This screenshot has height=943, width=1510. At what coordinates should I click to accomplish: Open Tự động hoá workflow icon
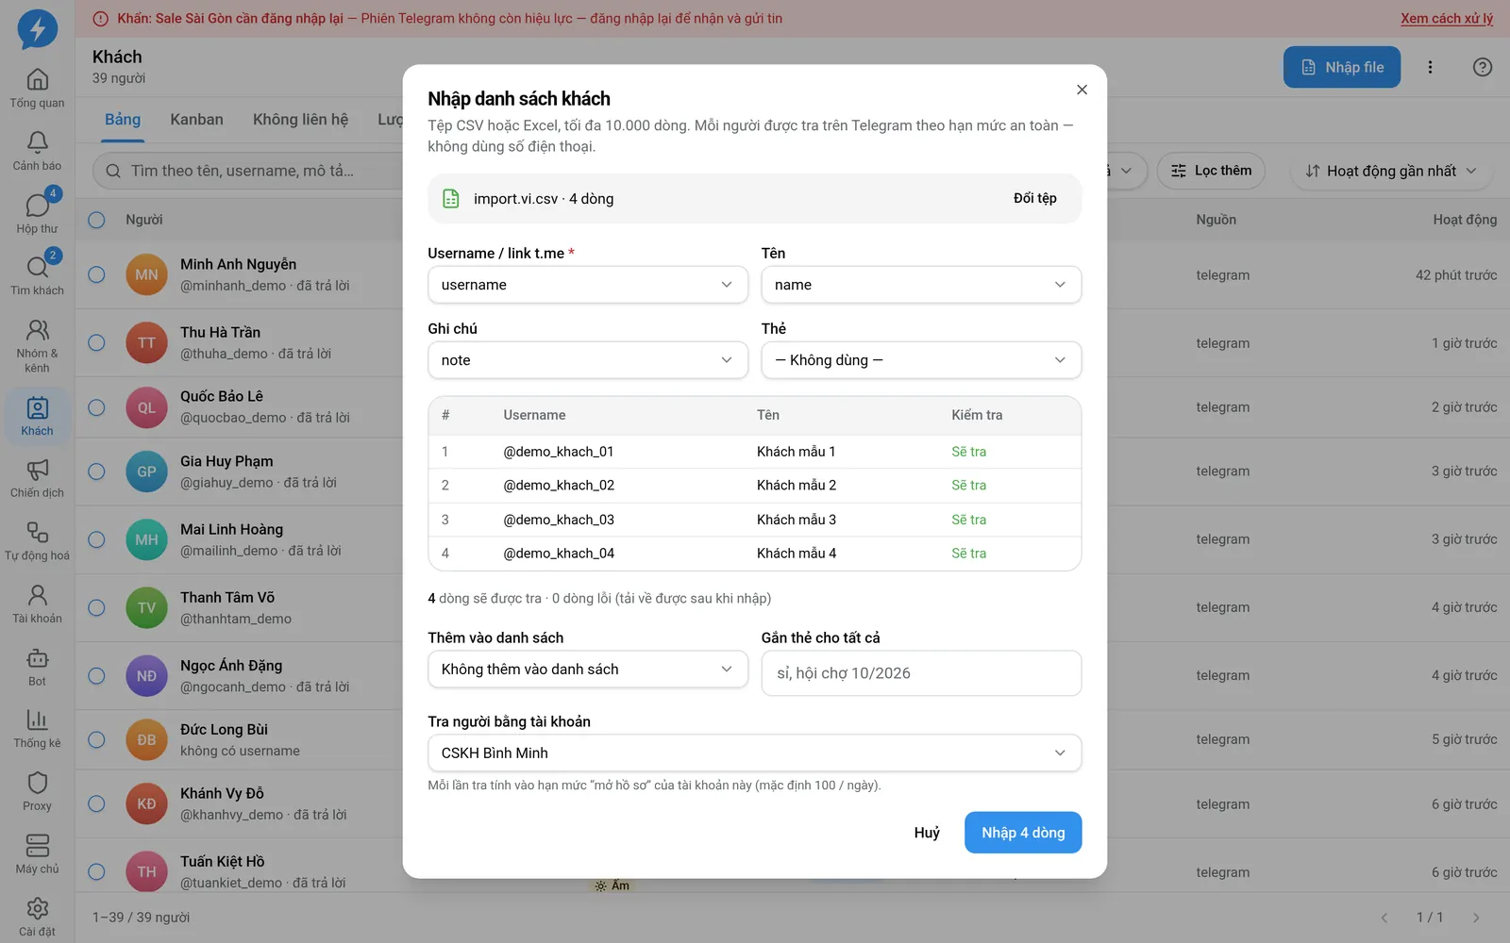38,532
